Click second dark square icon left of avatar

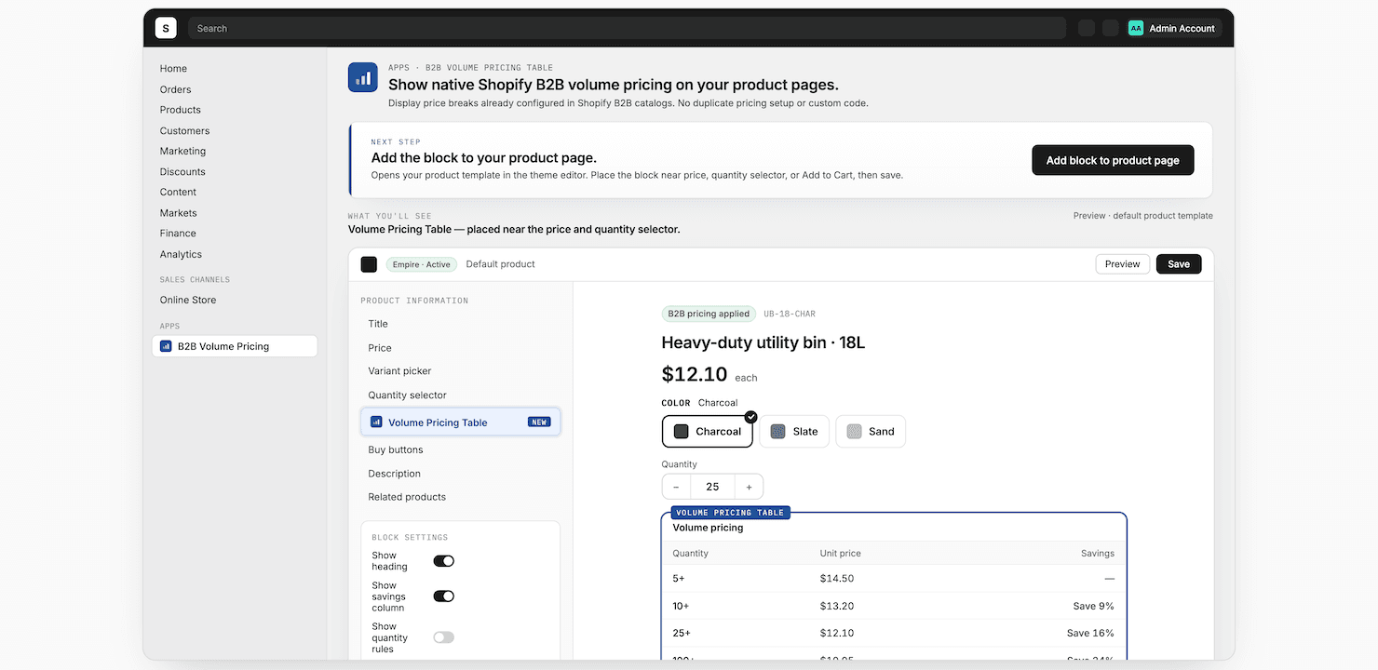(x=1111, y=28)
